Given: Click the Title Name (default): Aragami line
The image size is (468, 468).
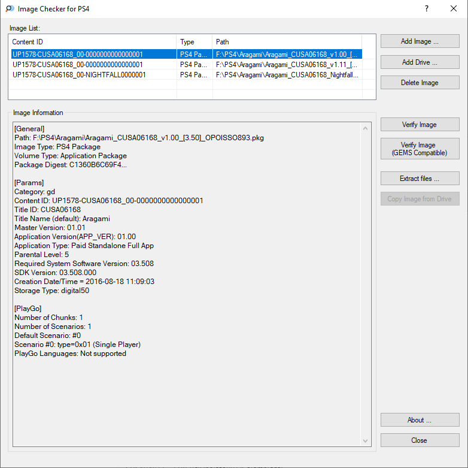Looking at the screenshot, I should (x=62, y=219).
